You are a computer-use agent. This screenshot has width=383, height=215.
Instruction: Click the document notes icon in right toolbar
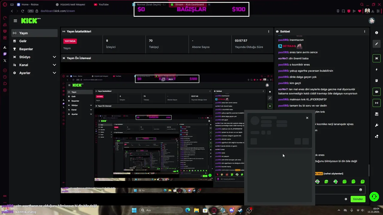coord(376,81)
